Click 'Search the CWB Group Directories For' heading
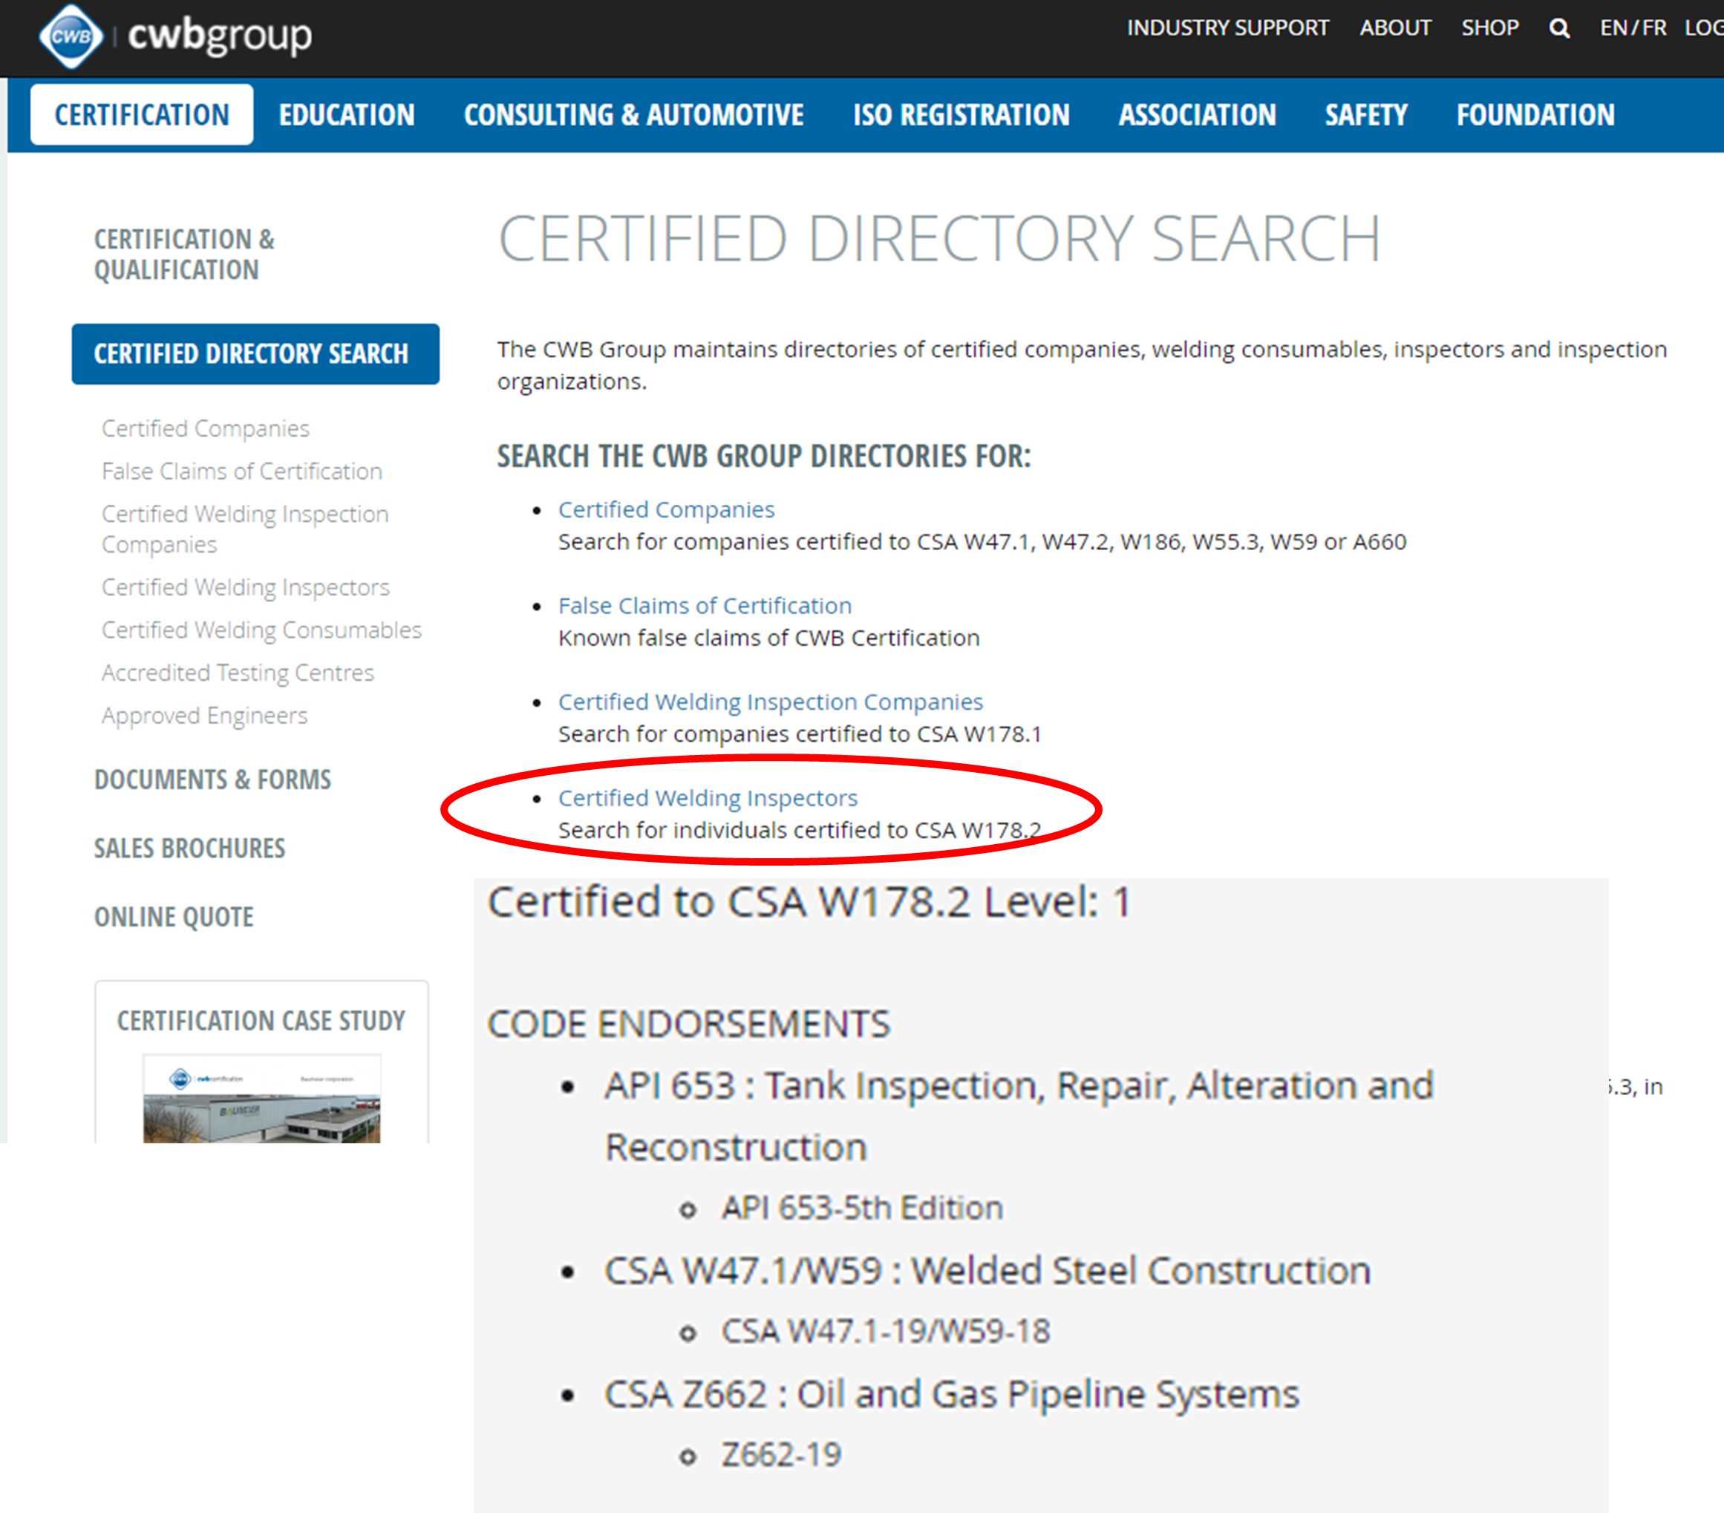Viewport: 1724px width, 1513px height. (x=764, y=457)
